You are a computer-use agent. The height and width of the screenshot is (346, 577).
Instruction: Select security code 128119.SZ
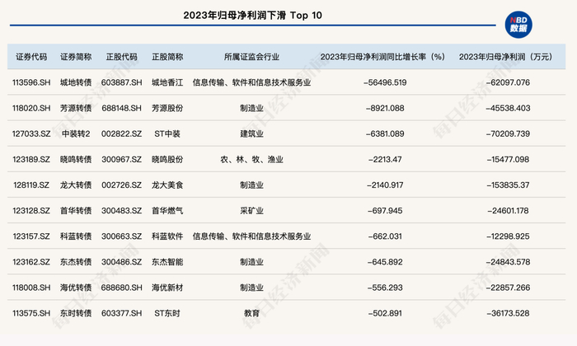coord(31,185)
